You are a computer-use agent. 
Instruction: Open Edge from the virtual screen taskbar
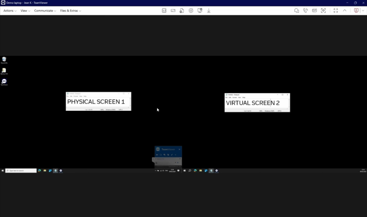coord(195,170)
